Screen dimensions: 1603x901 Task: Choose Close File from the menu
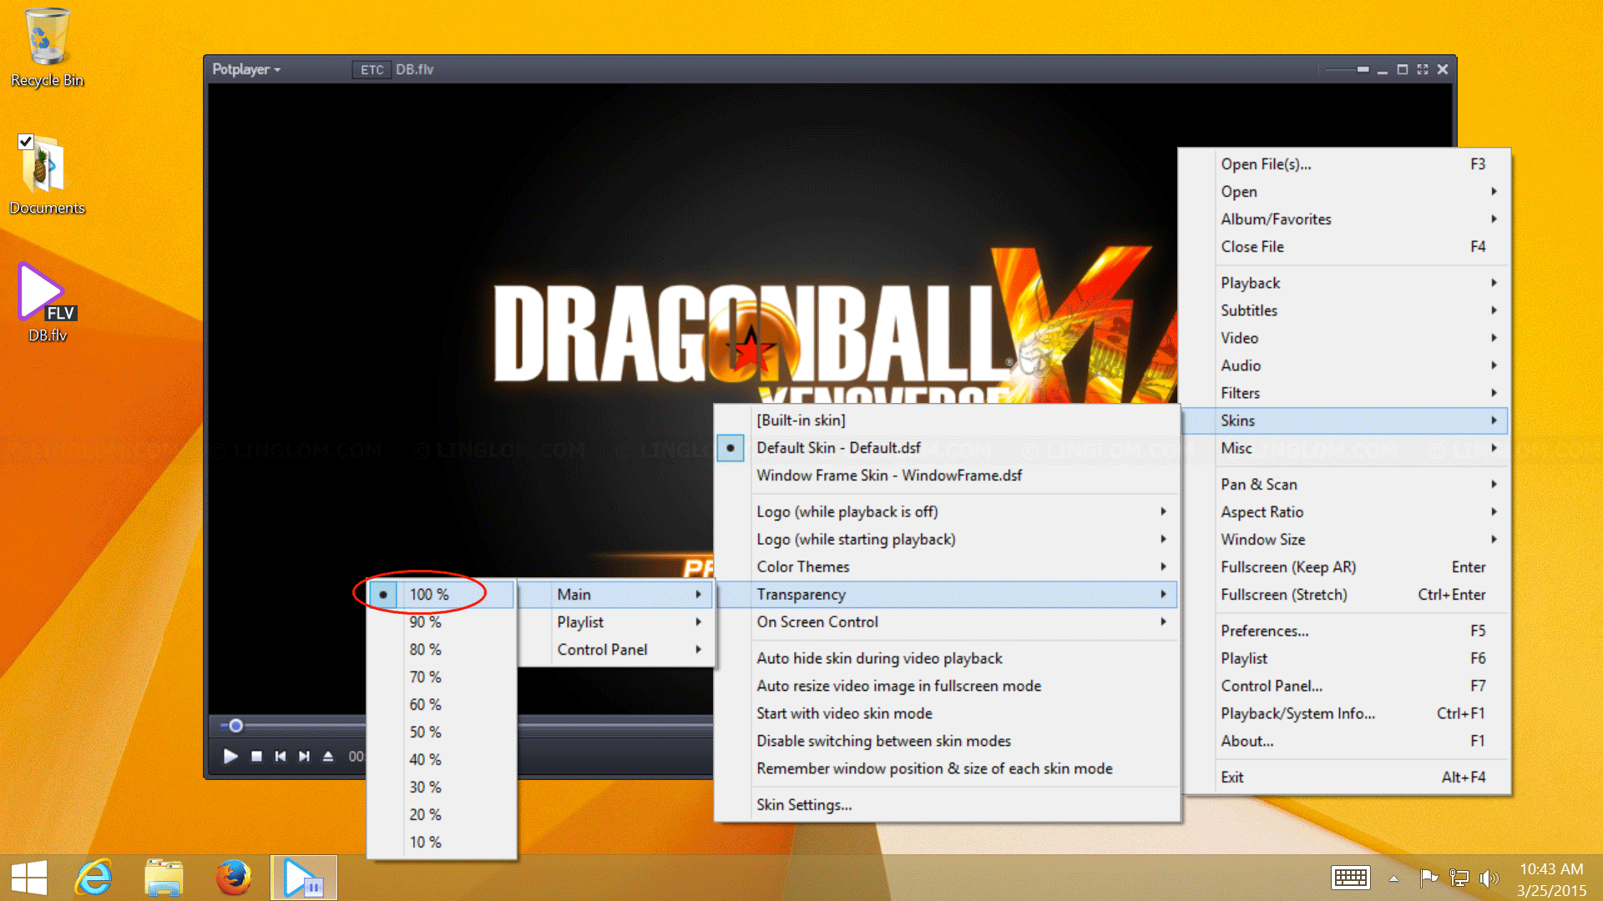1344,247
